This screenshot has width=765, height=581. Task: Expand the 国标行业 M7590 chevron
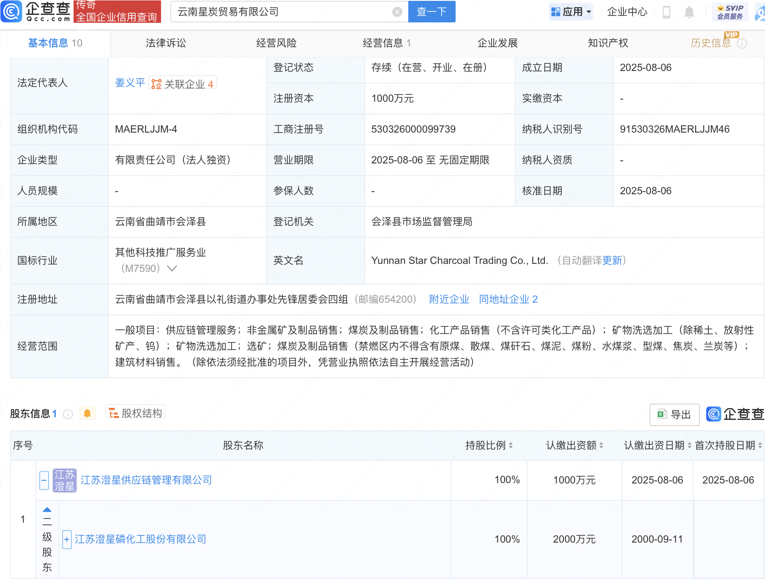click(172, 269)
